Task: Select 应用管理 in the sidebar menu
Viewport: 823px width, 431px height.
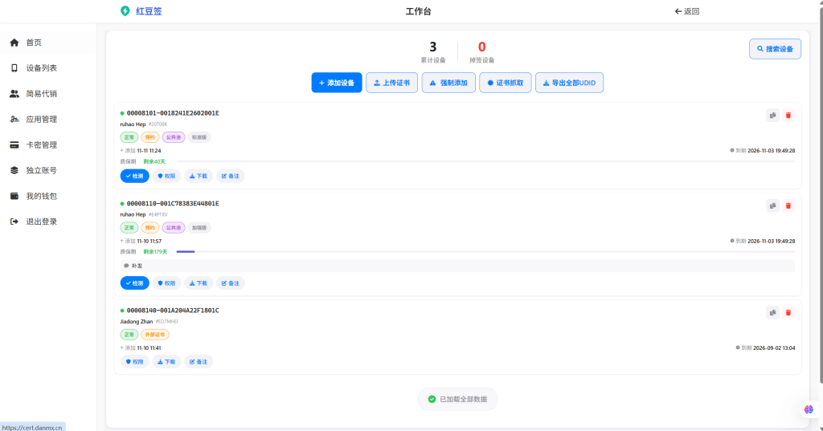Action: [x=41, y=120]
